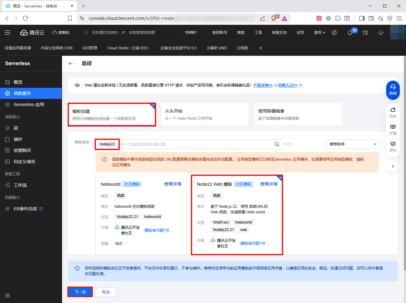The width and height of the screenshot is (406, 303).
Task: Open 查看详情 for Node22 Web 模版
Action: [x=268, y=184]
